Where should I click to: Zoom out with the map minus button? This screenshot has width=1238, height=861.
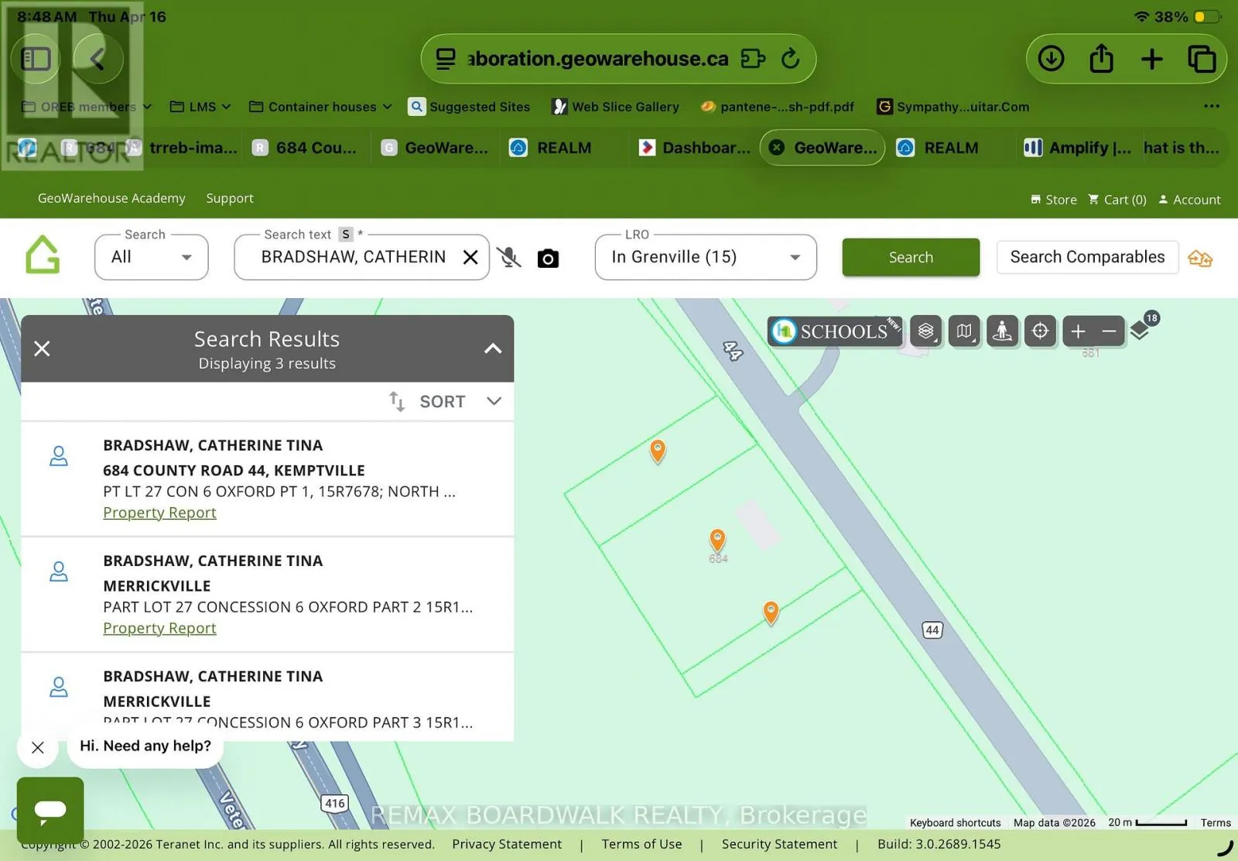coord(1109,331)
